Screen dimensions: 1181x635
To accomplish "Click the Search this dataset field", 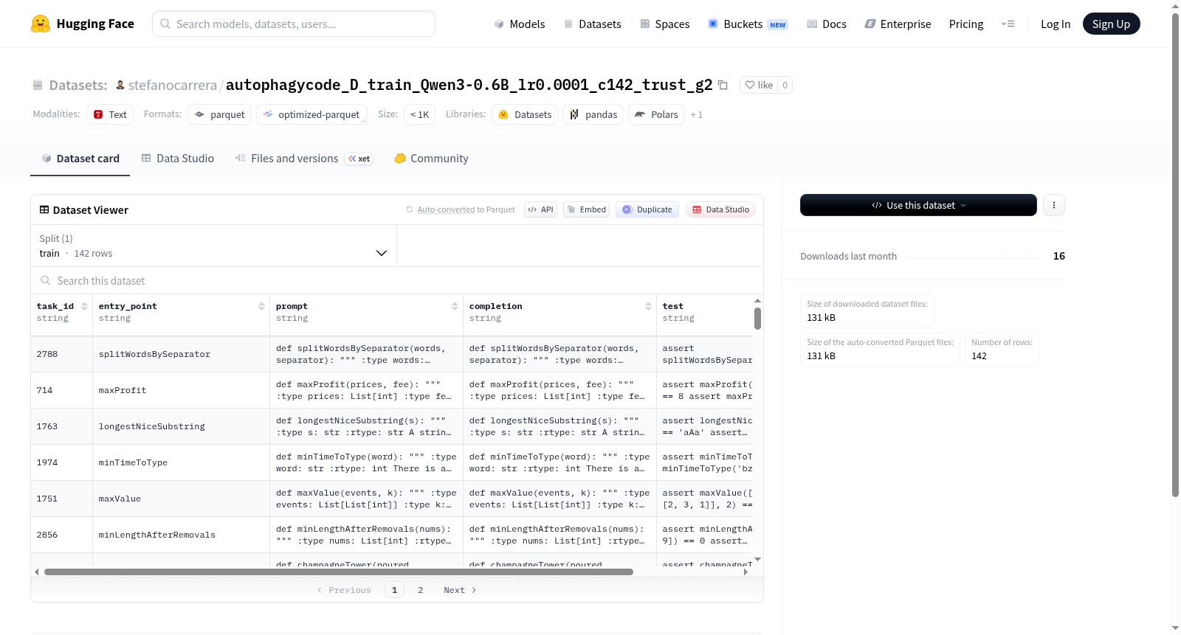I will point(397,280).
